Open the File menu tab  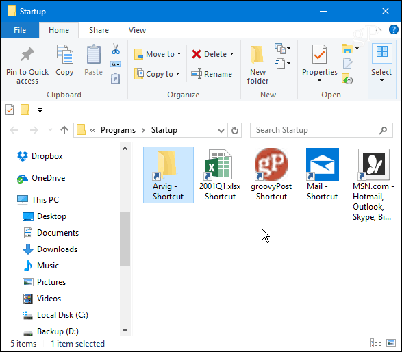click(20, 30)
